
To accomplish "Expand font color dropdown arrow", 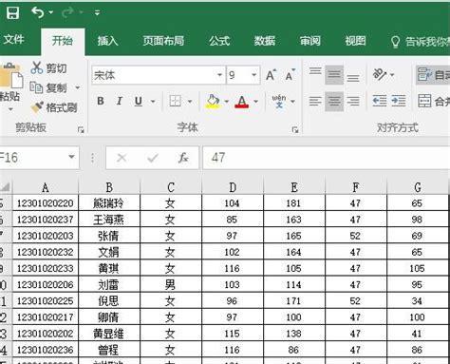I will coord(255,102).
